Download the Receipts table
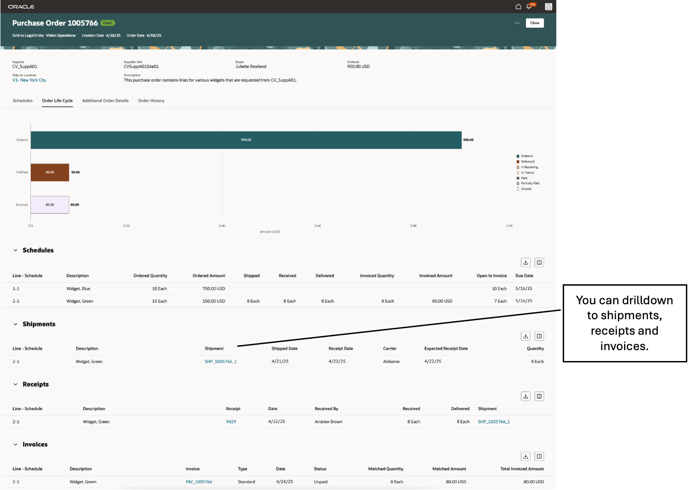Viewport: 690px width, 490px height. pyautogui.click(x=525, y=396)
